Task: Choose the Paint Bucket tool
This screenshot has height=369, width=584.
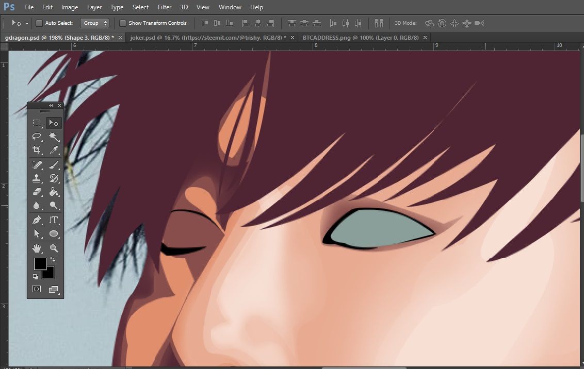Action: pyautogui.click(x=54, y=192)
